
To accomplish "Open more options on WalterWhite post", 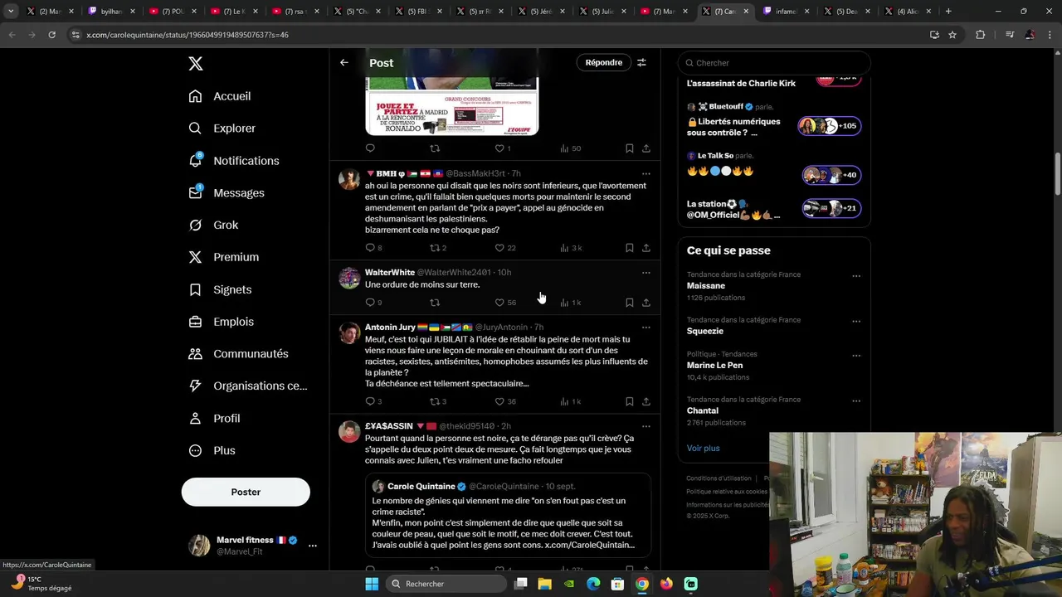I will pos(646,273).
